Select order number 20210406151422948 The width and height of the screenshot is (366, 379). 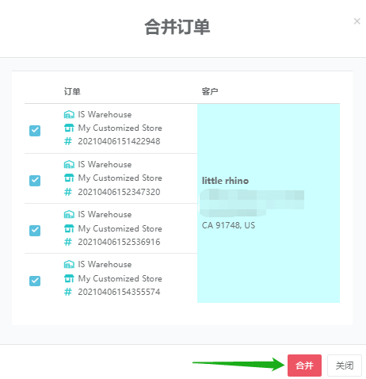pos(119,141)
